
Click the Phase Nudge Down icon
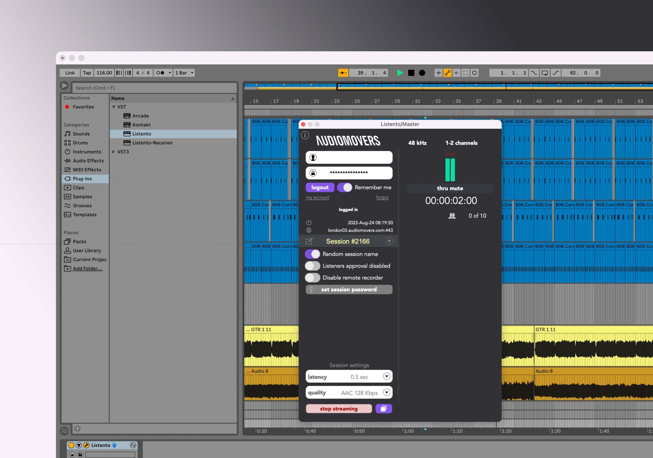[x=119, y=73]
